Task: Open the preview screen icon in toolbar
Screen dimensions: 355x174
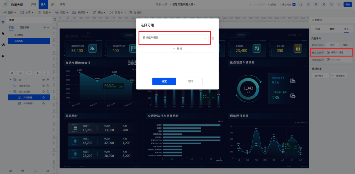Action: (316, 4)
